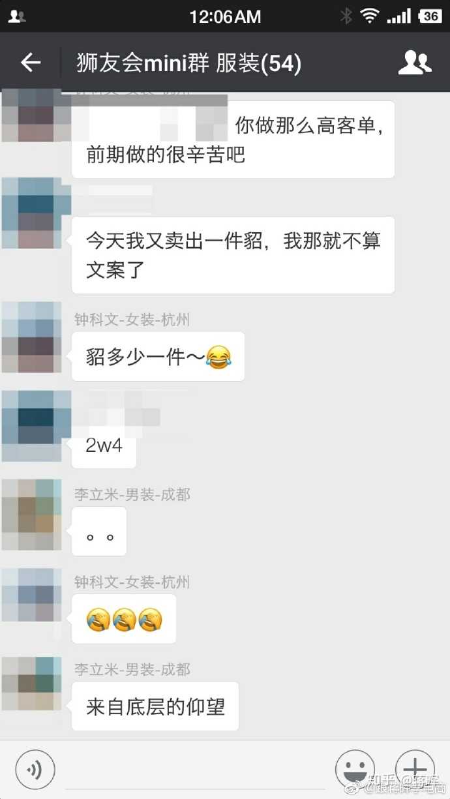450x799 pixels.
Task: Tap message 你做那么高客单 bubble
Action: point(233,140)
